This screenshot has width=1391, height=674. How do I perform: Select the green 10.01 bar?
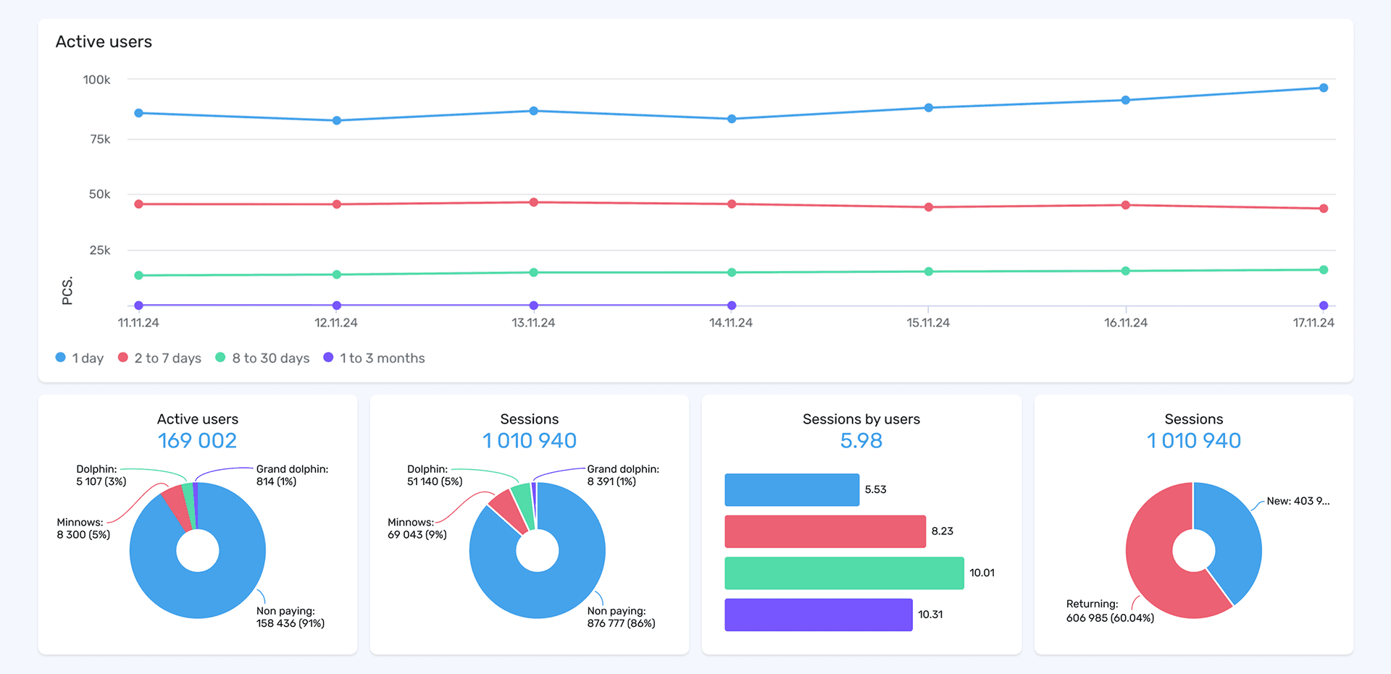(844, 572)
